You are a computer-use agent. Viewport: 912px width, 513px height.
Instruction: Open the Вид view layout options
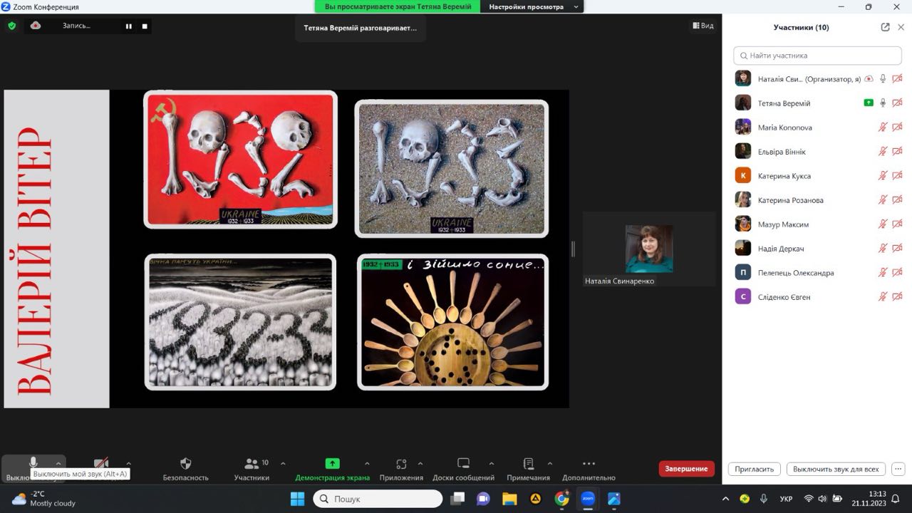pos(703,26)
